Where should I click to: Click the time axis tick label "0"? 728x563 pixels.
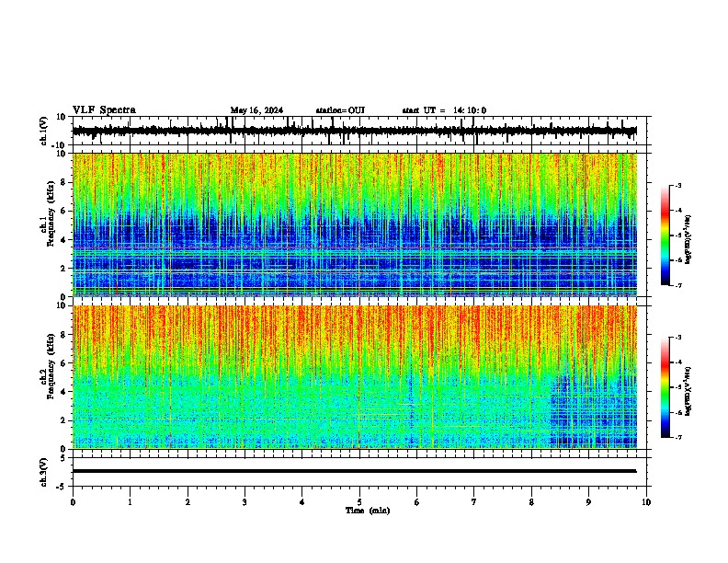click(73, 502)
